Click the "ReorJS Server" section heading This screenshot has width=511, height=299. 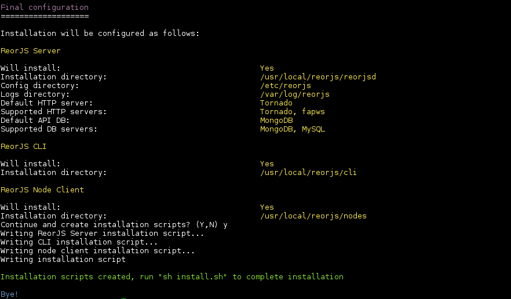pyautogui.click(x=31, y=51)
